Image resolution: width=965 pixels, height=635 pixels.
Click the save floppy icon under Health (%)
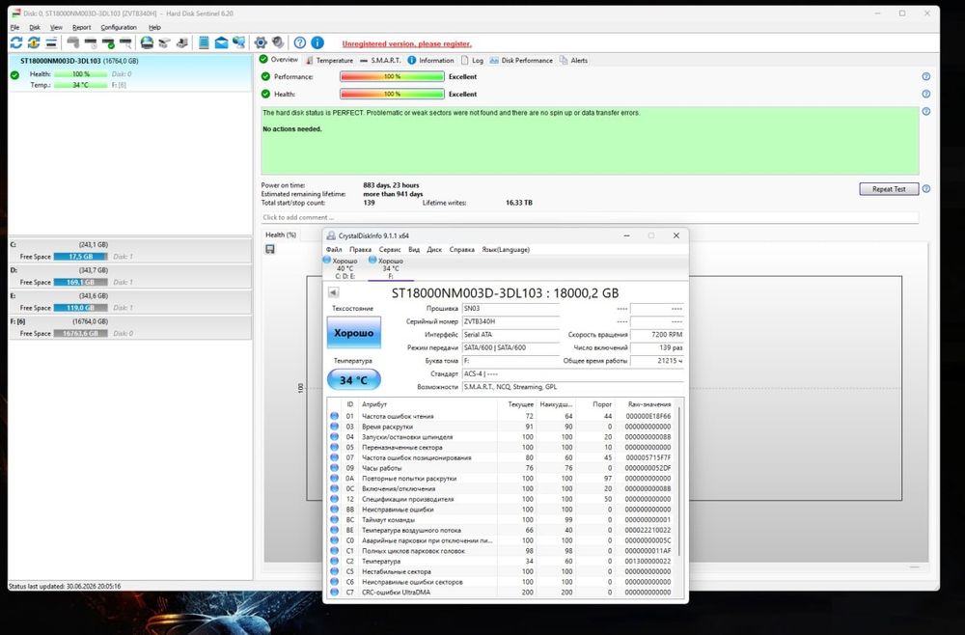[269, 249]
